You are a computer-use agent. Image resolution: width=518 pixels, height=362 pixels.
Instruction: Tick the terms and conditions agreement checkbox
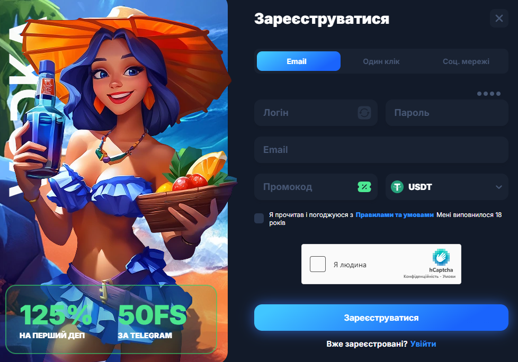pos(259,218)
